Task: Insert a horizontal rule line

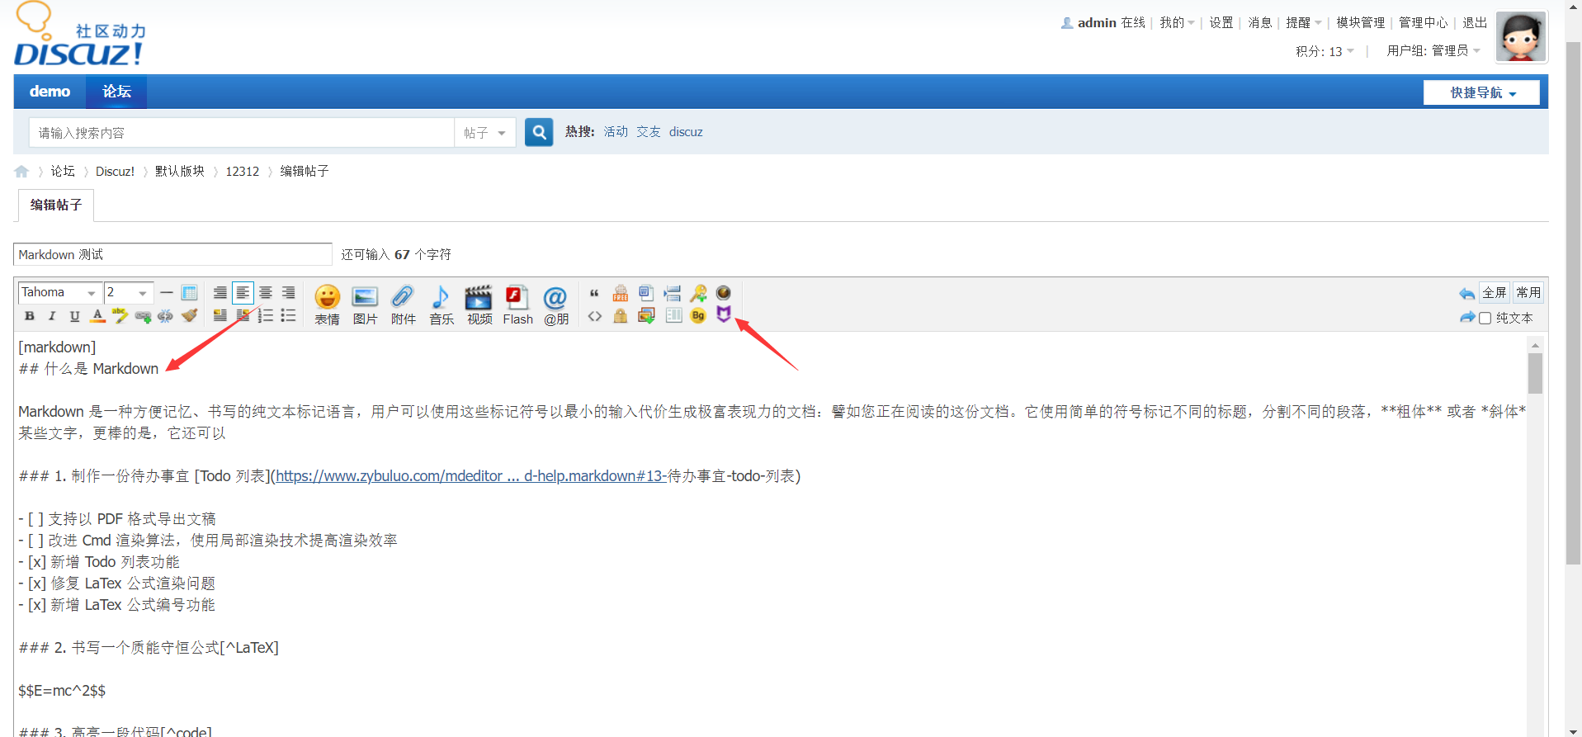Action: click(x=167, y=292)
